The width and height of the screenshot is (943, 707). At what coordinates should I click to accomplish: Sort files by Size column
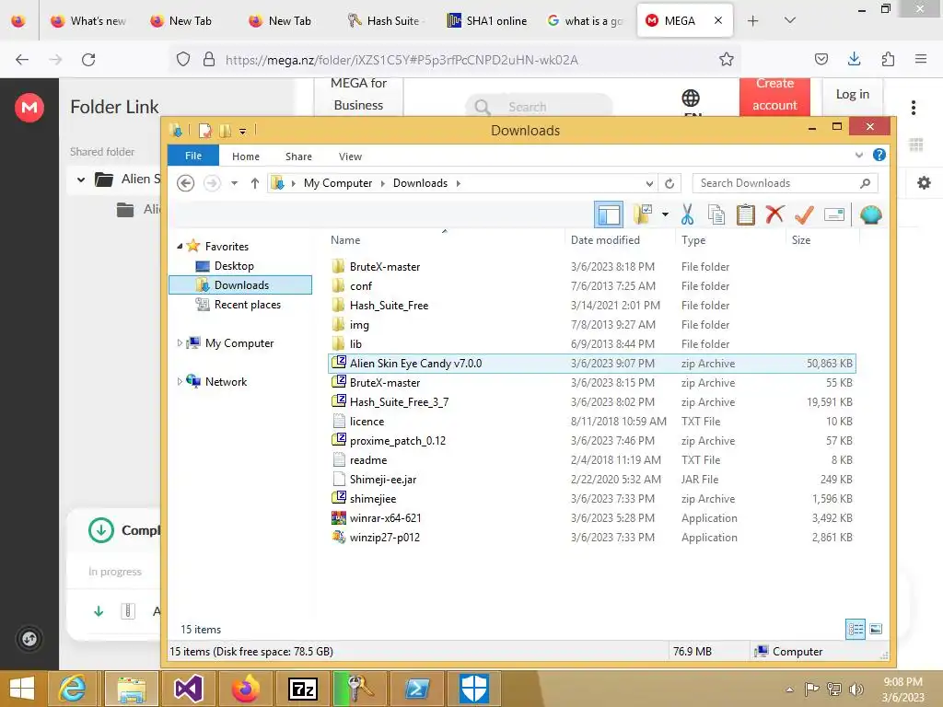click(x=801, y=240)
